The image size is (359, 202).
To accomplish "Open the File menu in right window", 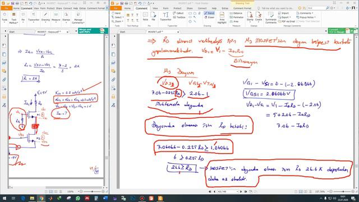I will (116, 8).
